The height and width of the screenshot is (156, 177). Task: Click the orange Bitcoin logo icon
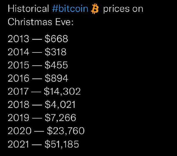tap(95, 9)
